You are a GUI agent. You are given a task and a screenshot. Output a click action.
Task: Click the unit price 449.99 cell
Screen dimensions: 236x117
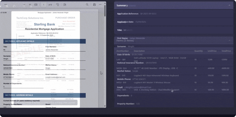coord(211,68)
